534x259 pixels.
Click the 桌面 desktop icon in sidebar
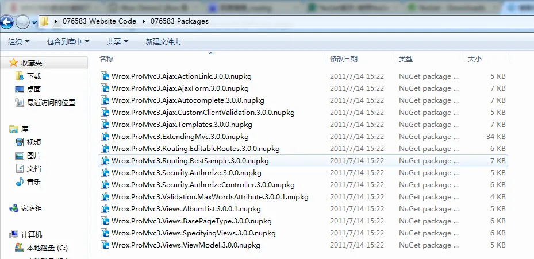click(x=20, y=89)
